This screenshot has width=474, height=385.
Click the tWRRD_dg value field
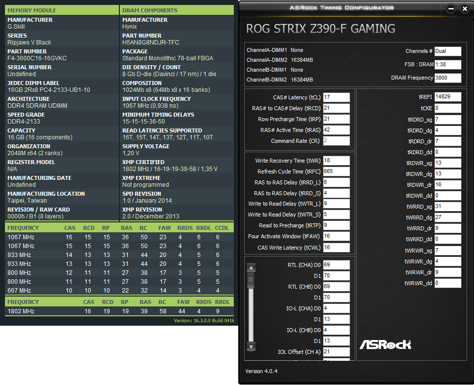pyautogui.click(x=448, y=217)
